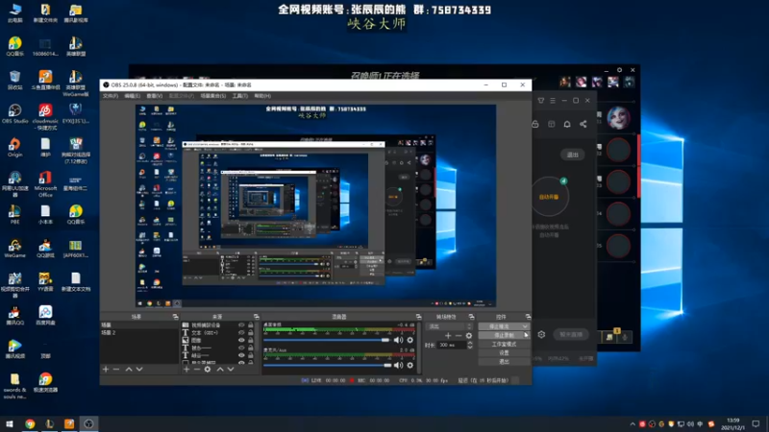The height and width of the screenshot is (432, 769).
Task: Click the share icon in the streaming assistant
Action: [583, 124]
